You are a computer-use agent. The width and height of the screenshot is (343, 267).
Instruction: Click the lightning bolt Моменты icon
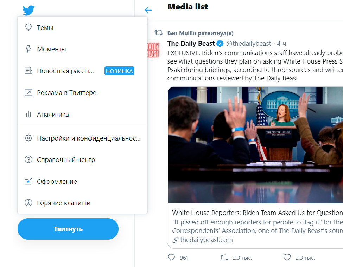(28, 49)
